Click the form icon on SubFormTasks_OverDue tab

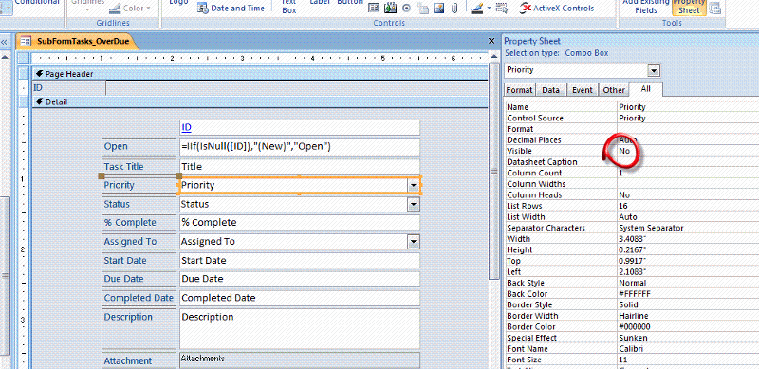click(26, 41)
